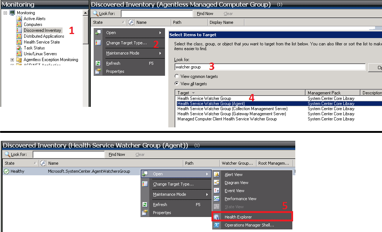Click the lower pane Look for input field
This screenshot has width=382, height=232.
(x=69, y=154)
